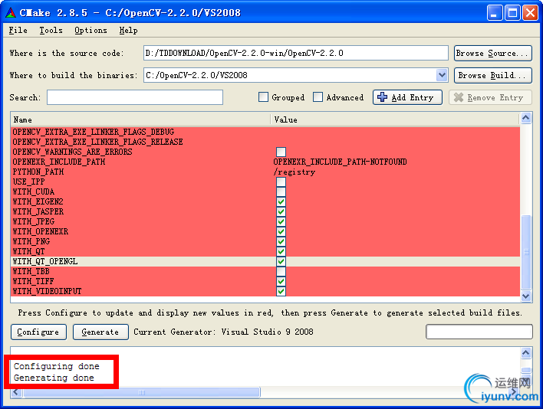The image size is (543, 409).
Task: Uncheck the WITH_PNG checkbox
Action: click(281, 241)
